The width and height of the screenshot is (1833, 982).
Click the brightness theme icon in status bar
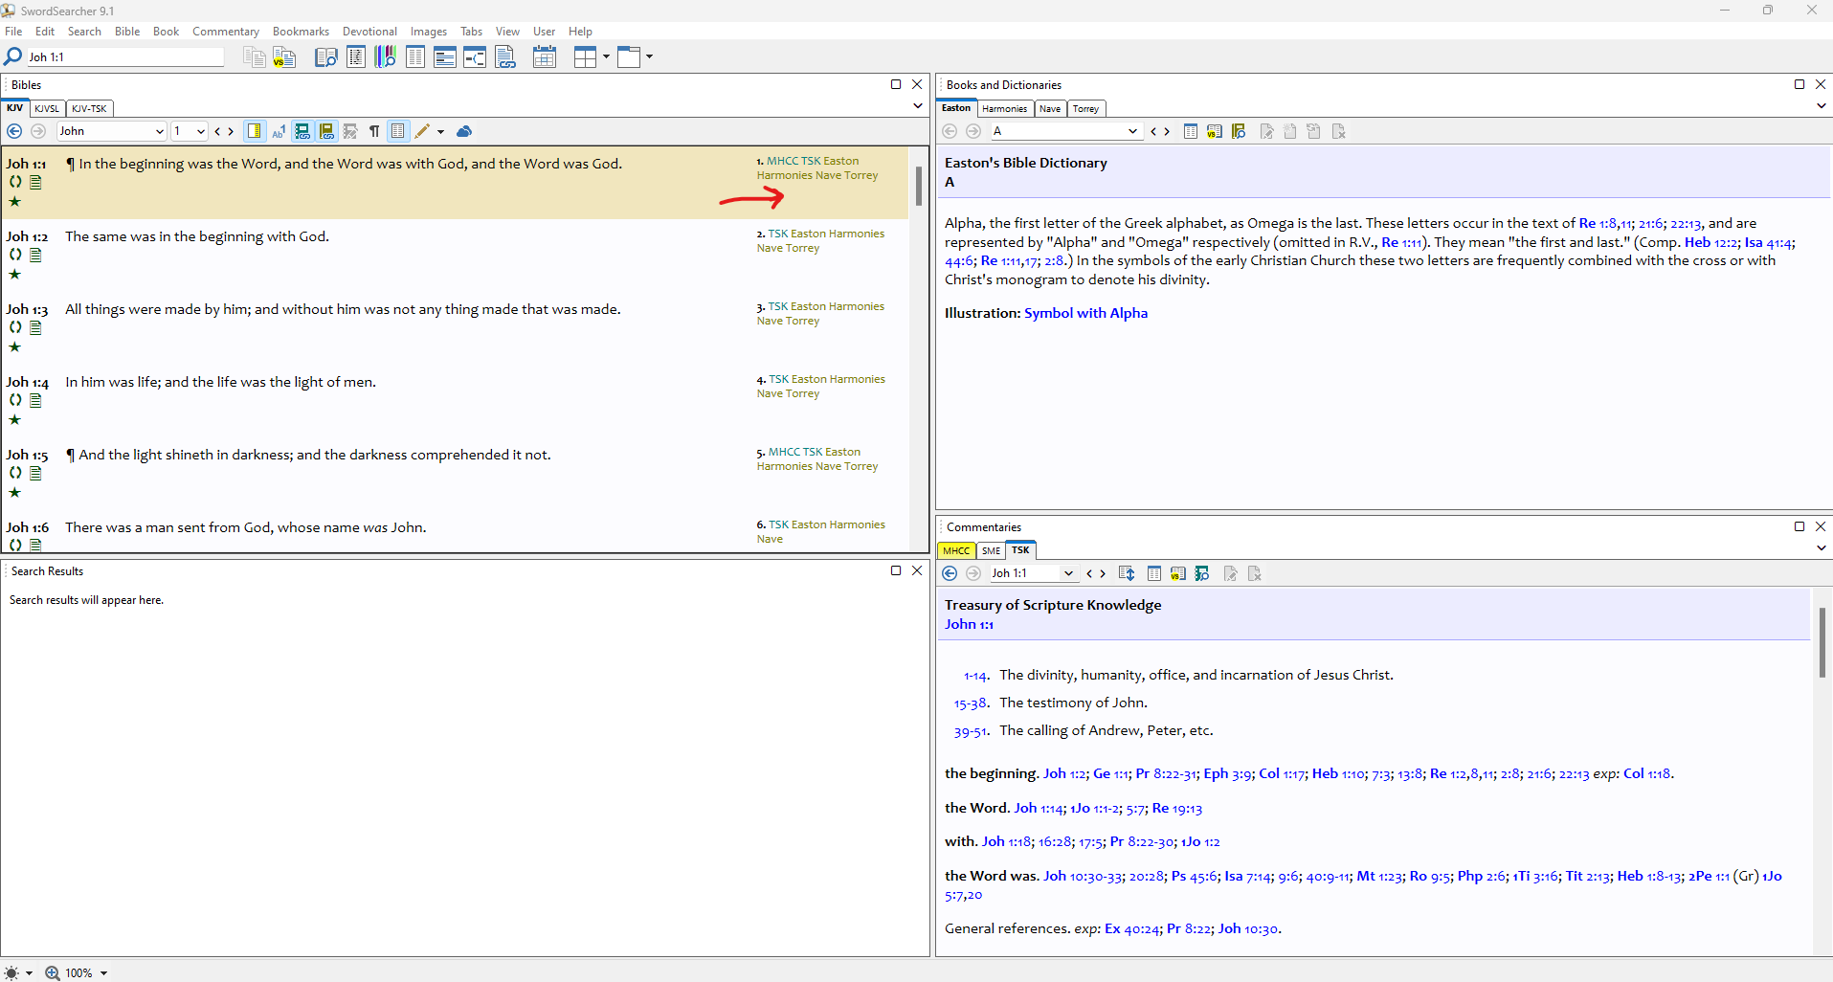(11, 972)
